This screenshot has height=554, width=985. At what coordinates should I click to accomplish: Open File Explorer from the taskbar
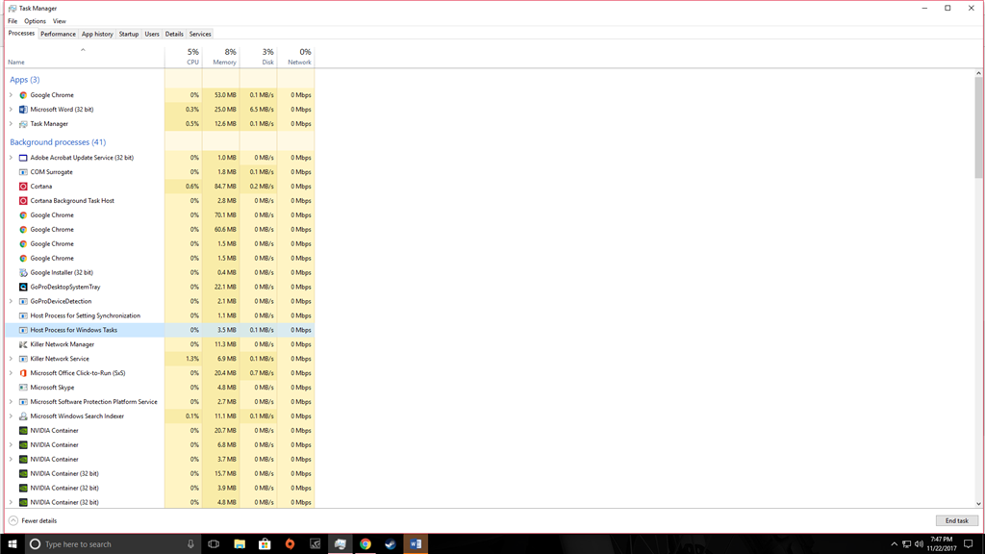pyautogui.click(x=240, y=544)
